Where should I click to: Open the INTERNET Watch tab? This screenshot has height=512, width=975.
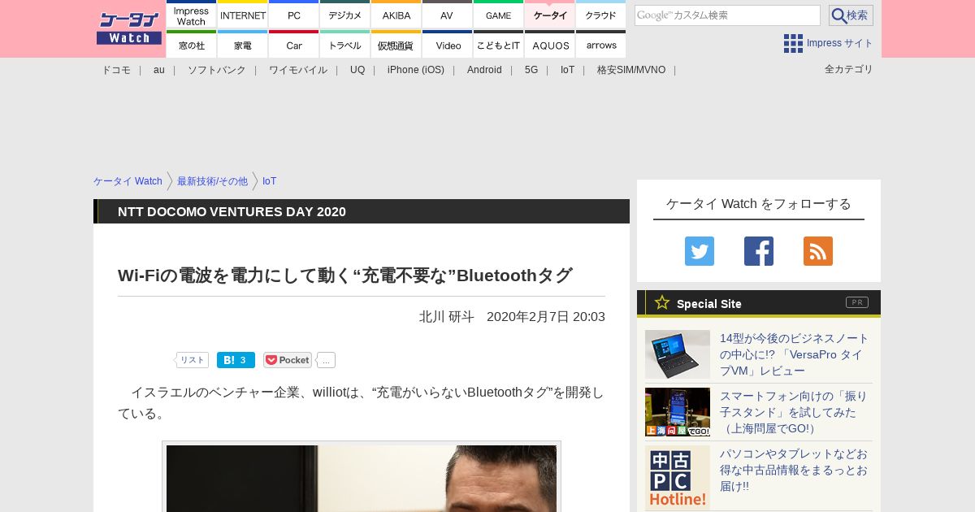(x=243, y=15)
